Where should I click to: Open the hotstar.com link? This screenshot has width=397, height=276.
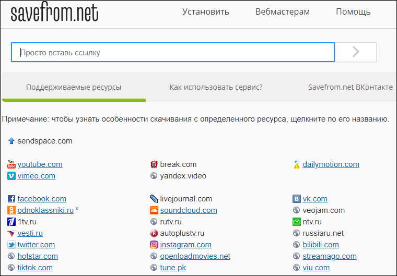(x=38, y=256)
